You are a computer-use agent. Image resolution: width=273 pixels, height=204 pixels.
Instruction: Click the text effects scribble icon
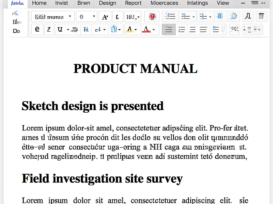coord(75,30)
